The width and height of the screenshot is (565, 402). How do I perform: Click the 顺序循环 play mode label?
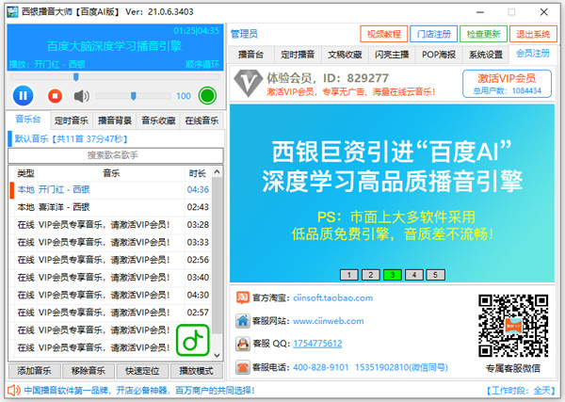point(202,64)
